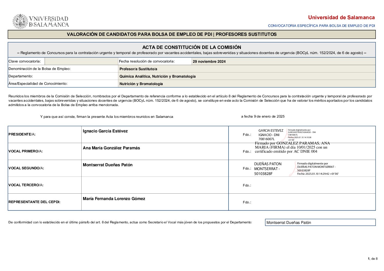Click 'a fecha 9 de enero de 2025'
The width and height of the screenshot is (384, 271).
(263, 116)
